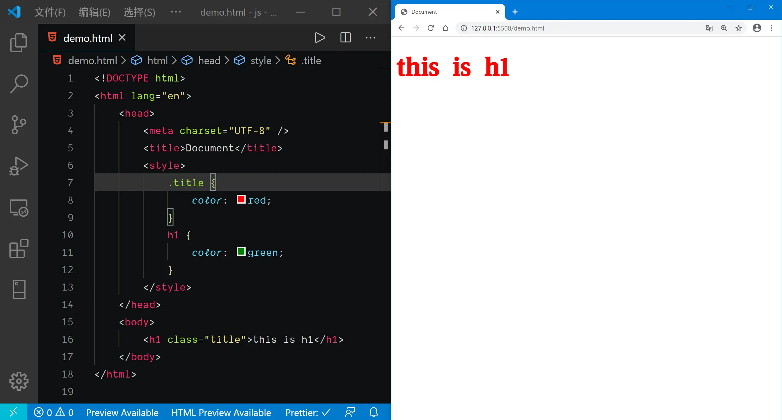This screenshot has height=420, width=782.
Task: Open the 文件(F) menu
Action: pos(50,12)
